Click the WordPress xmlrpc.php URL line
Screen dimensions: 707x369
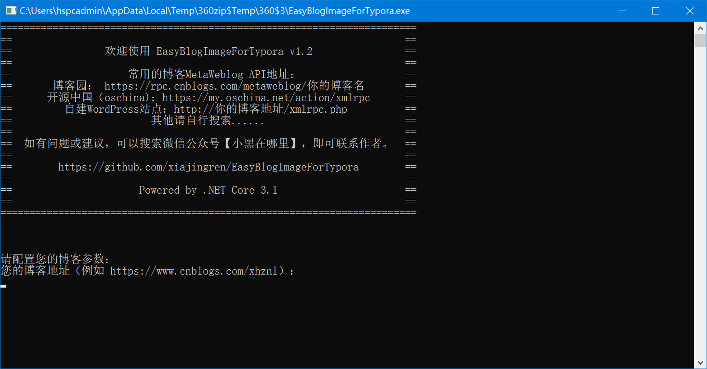(x=206, y=109)
